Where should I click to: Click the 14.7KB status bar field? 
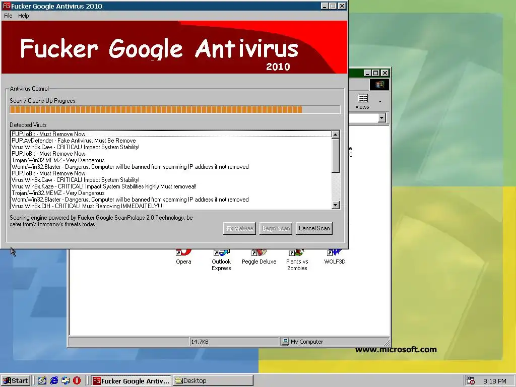click(234, 342)
